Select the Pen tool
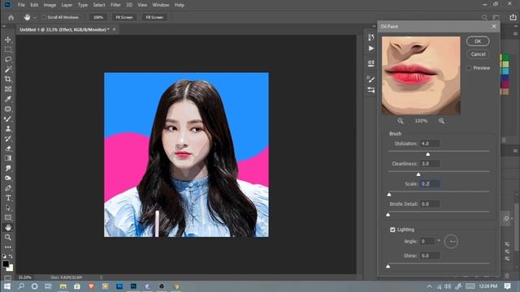 pos(8,188)
